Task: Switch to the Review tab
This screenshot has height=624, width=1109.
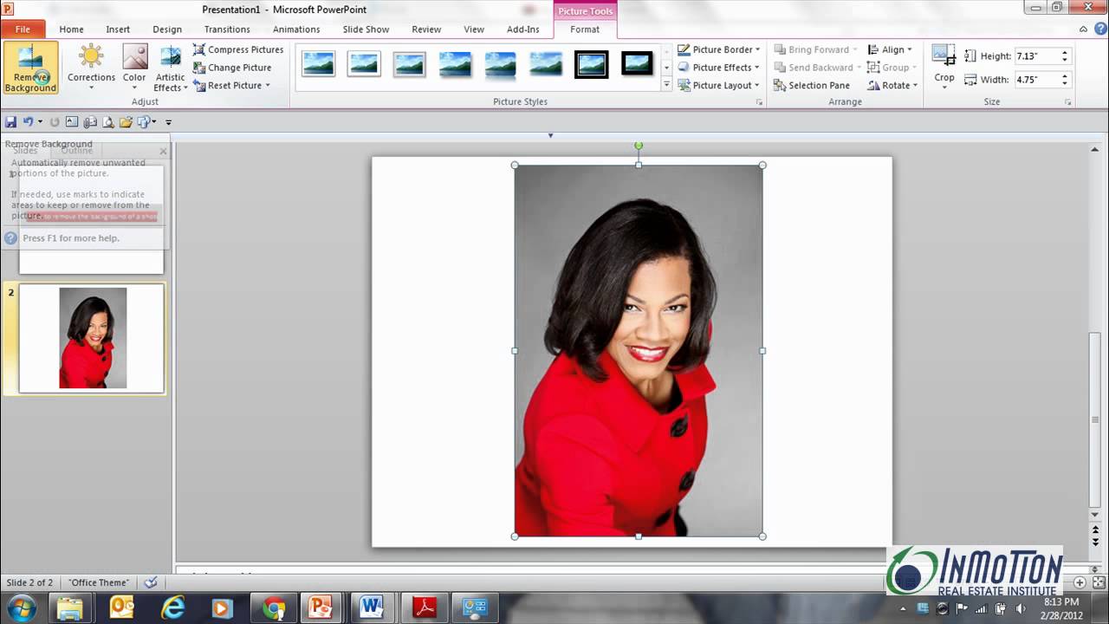Action: click(x=426, y=29)
